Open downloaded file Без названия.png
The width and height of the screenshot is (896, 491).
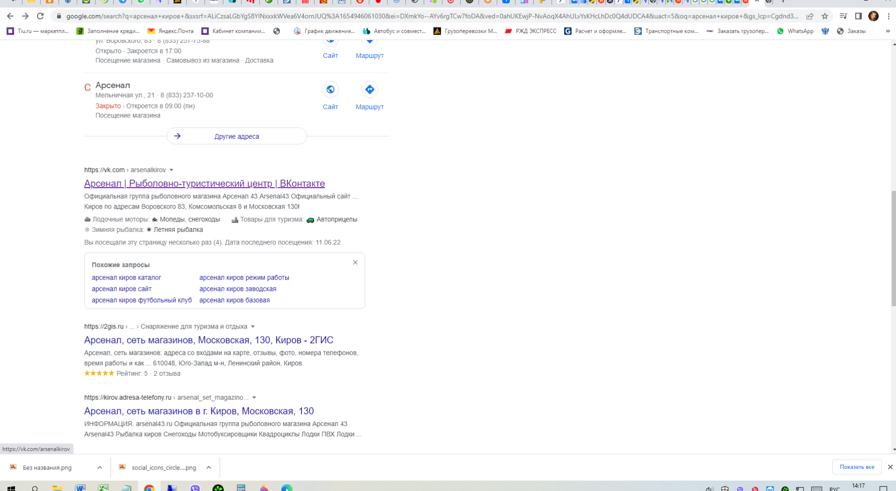(x=47, y=468)
